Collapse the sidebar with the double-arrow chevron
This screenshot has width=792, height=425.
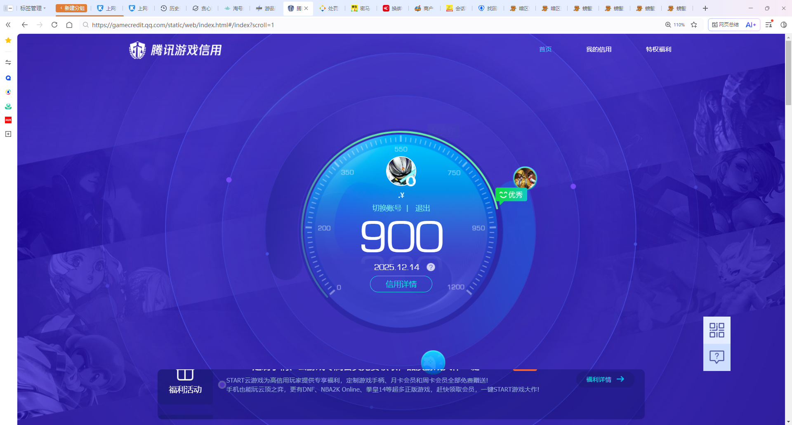coord(8,25)
